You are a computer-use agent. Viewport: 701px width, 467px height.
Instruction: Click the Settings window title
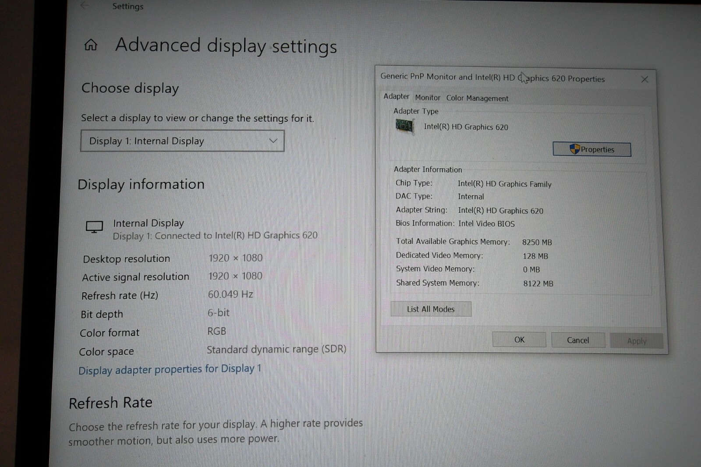[x=127, y=6]
